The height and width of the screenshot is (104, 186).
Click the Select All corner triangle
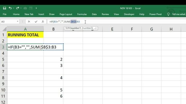[x=4, y=29]
